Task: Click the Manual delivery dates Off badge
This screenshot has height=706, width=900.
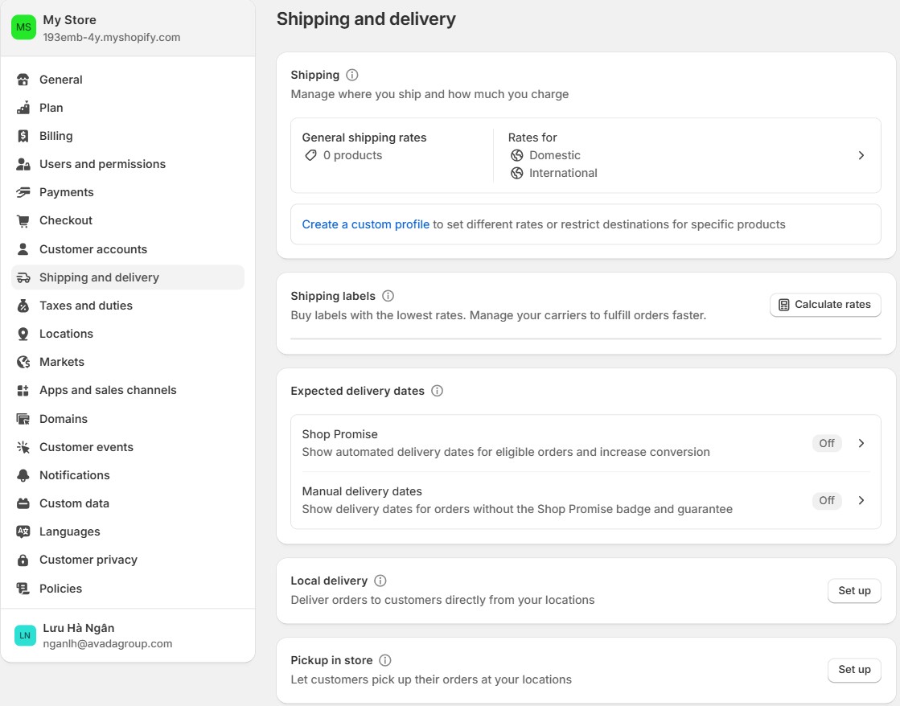Action: point(827,500)
